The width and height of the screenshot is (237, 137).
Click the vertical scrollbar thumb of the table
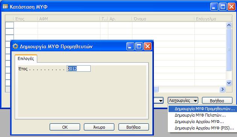pos(229,49)
